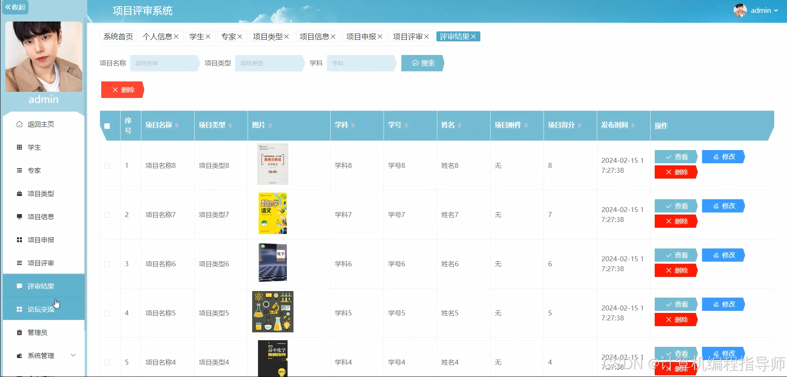This screenshot has height=377, width=787.
Task: Focus the 学科 search field
Action: tap(361, 63)
